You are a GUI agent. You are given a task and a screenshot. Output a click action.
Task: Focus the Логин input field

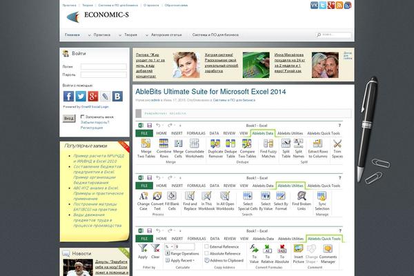[x=103, y=66]
